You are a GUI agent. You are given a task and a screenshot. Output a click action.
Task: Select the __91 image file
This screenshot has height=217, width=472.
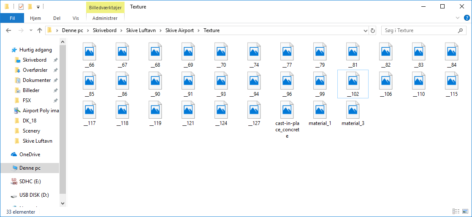click(x=188, y=84)
